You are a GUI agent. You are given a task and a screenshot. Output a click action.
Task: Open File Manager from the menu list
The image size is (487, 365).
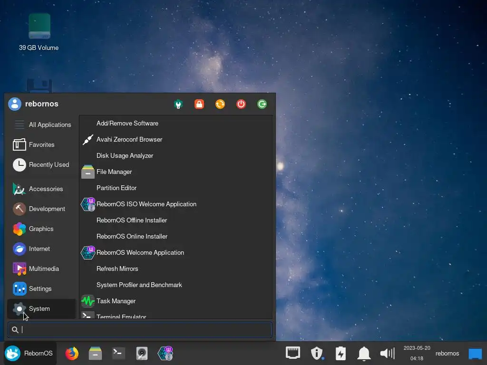[x=176, y=172]
